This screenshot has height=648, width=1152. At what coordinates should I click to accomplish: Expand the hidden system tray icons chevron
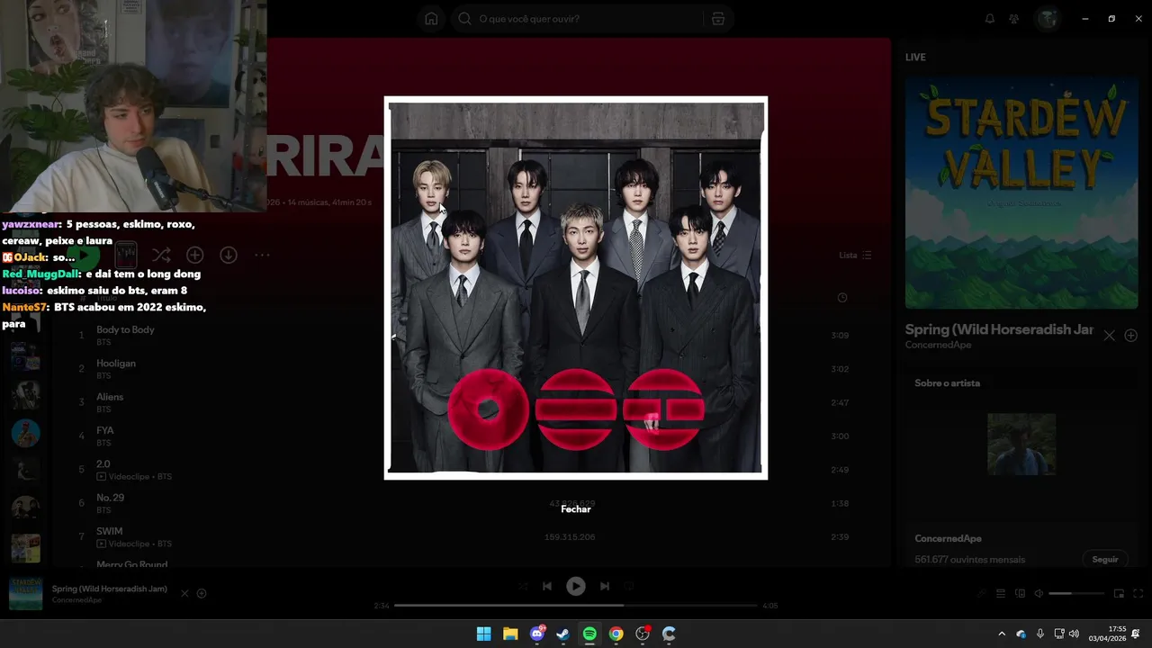coord(1002,634)
